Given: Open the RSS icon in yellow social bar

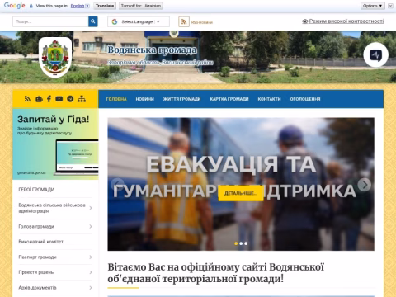Looking at the screenshot, I should click(27, 99).
